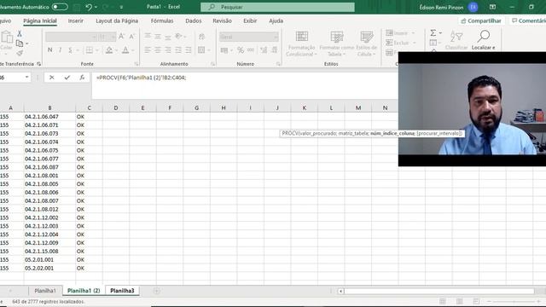The image size is (546, 307).
Task: Click the Align Right icon
Action: [168, 50]
